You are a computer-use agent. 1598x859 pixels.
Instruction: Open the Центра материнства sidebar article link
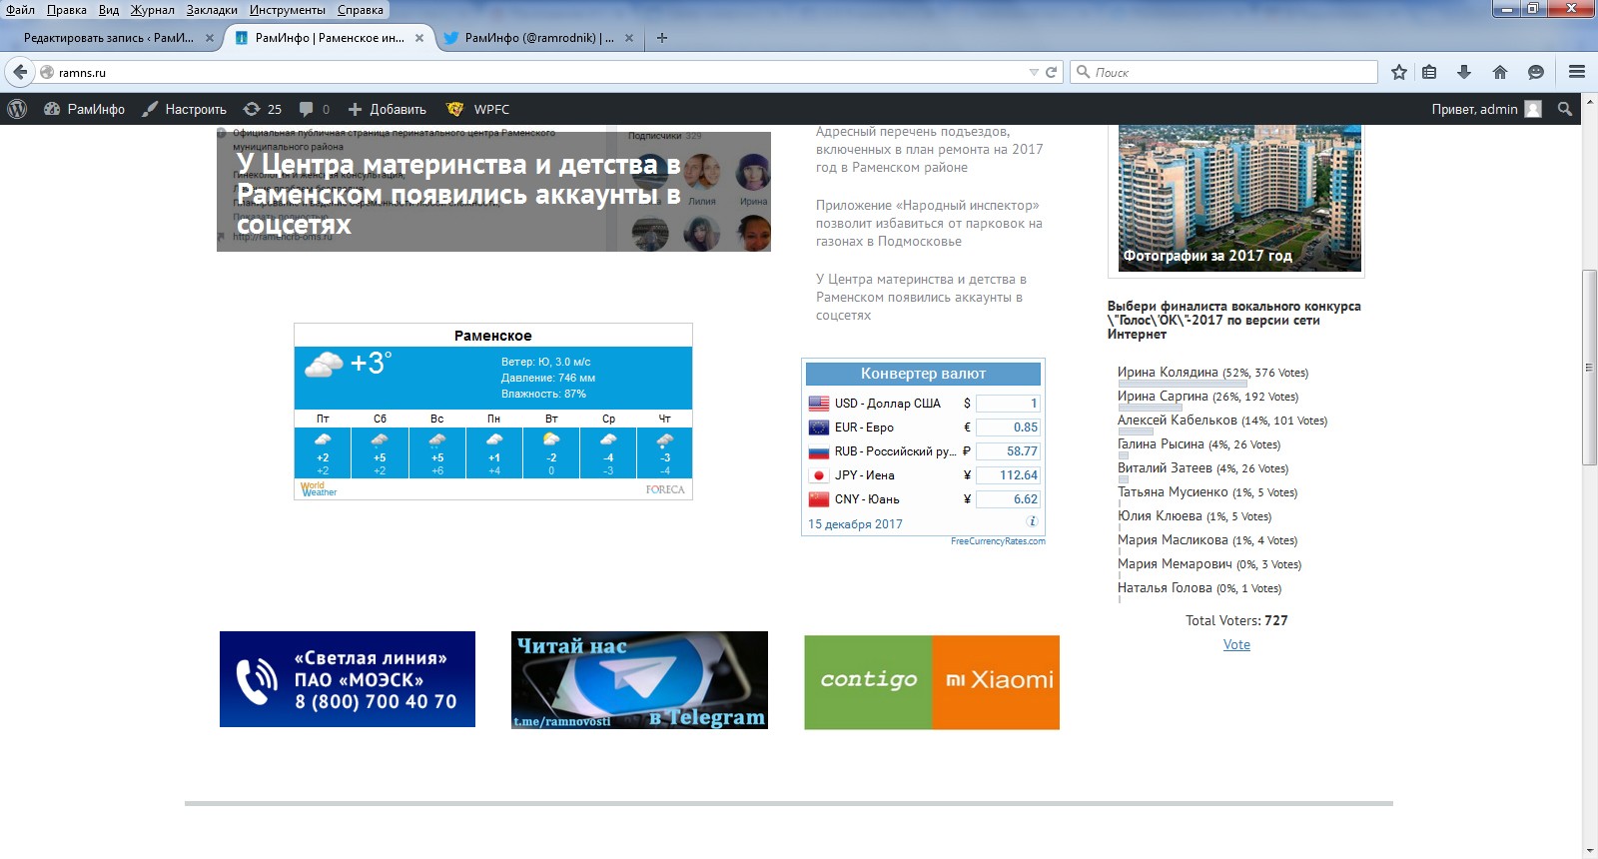921,297
